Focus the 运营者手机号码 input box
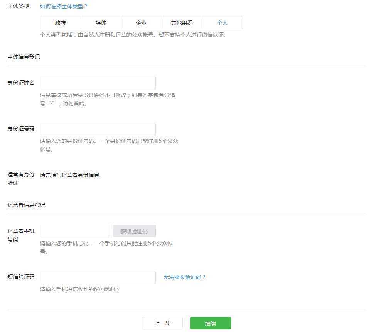 [x=74, y=231]
